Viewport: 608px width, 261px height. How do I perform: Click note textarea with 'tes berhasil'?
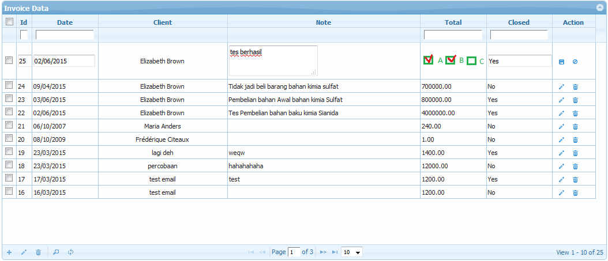(x=273, y=60)
